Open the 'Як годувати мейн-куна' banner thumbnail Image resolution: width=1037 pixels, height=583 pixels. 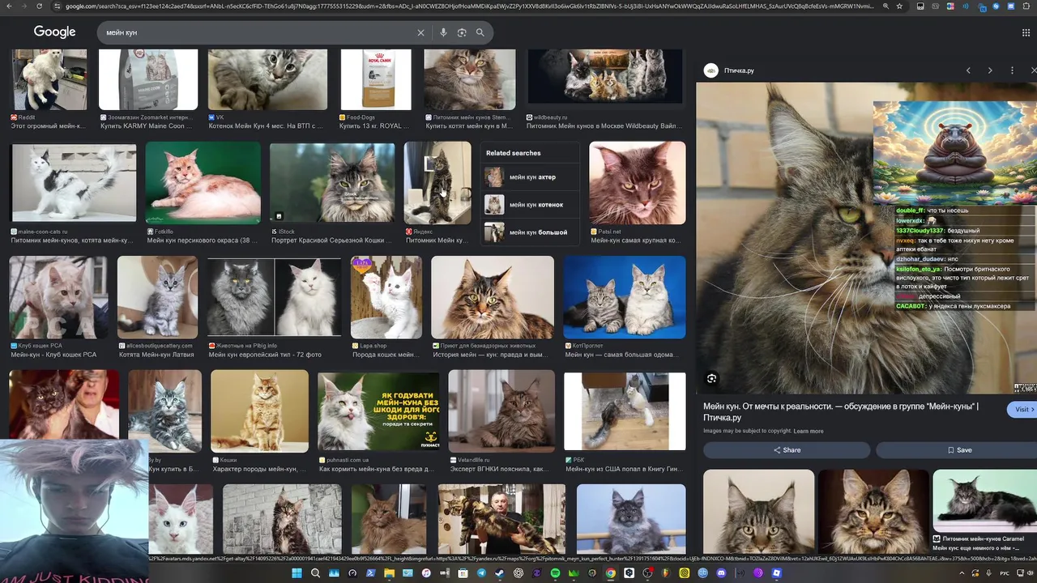378,411
